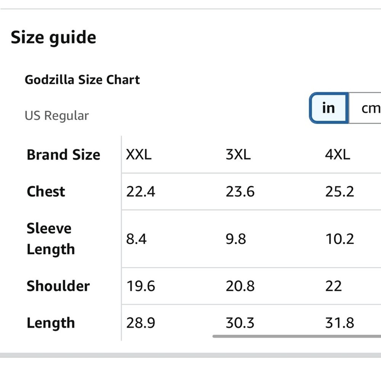Select the 4XL column header
This screenshot has height=381, width=381.
click(x=337, y=155)
